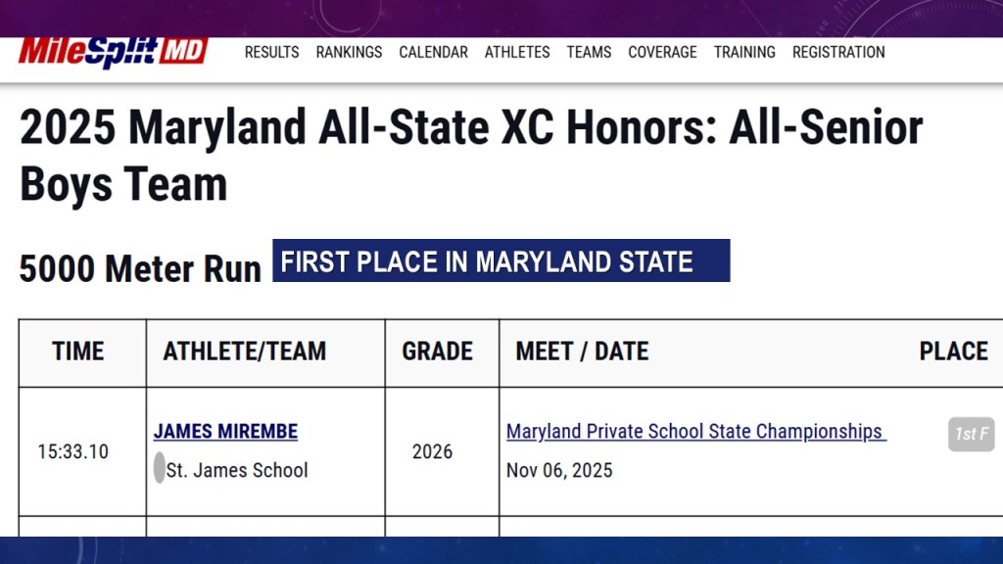Click the GRADE column header
This screenshot has width=1003, height=564.
[437, 352]
